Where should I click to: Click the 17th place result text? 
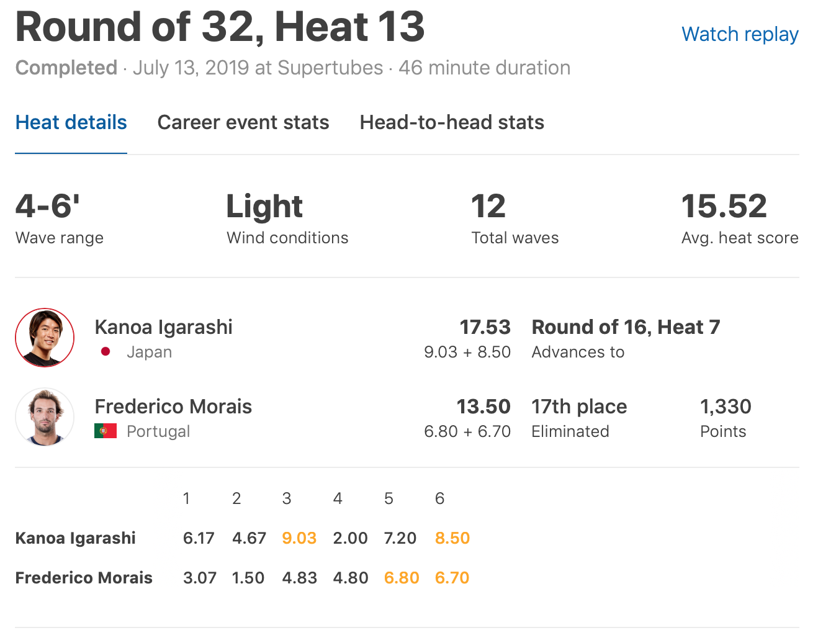click(x=579, y=407)
